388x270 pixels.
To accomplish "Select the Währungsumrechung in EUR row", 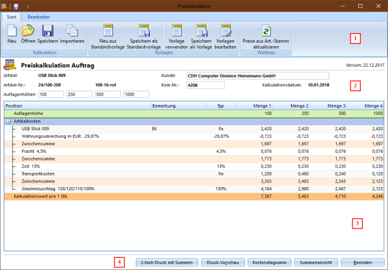I will point(194,136).
